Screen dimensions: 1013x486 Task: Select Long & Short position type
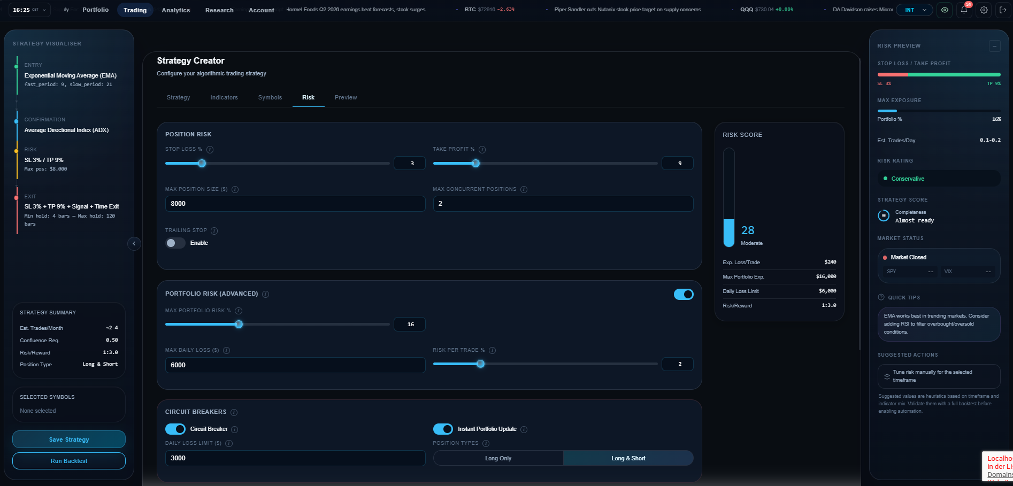(x=628, y=458)
